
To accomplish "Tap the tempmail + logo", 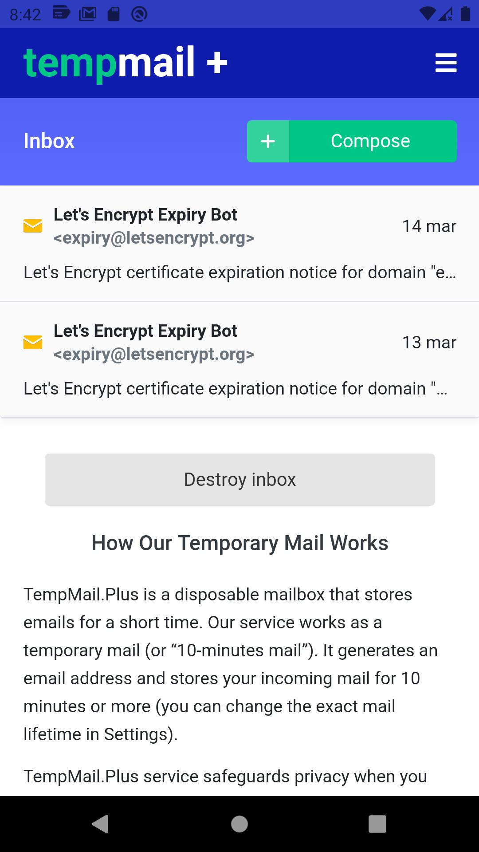I will coord(126,63).
